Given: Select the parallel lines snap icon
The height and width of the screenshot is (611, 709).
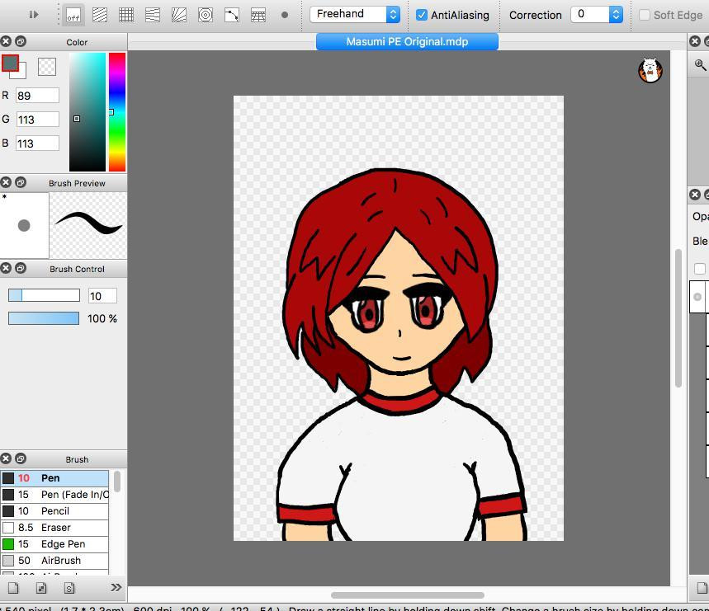Looking at the screenshot, I should (x=100, y=16).
